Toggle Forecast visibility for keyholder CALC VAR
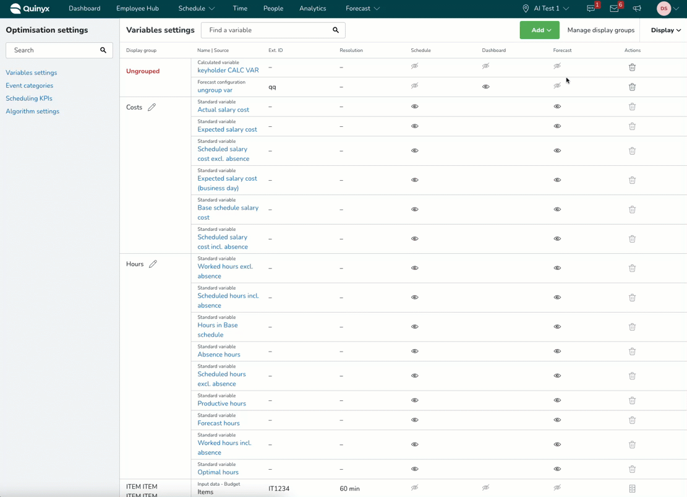 coord(557,66)
